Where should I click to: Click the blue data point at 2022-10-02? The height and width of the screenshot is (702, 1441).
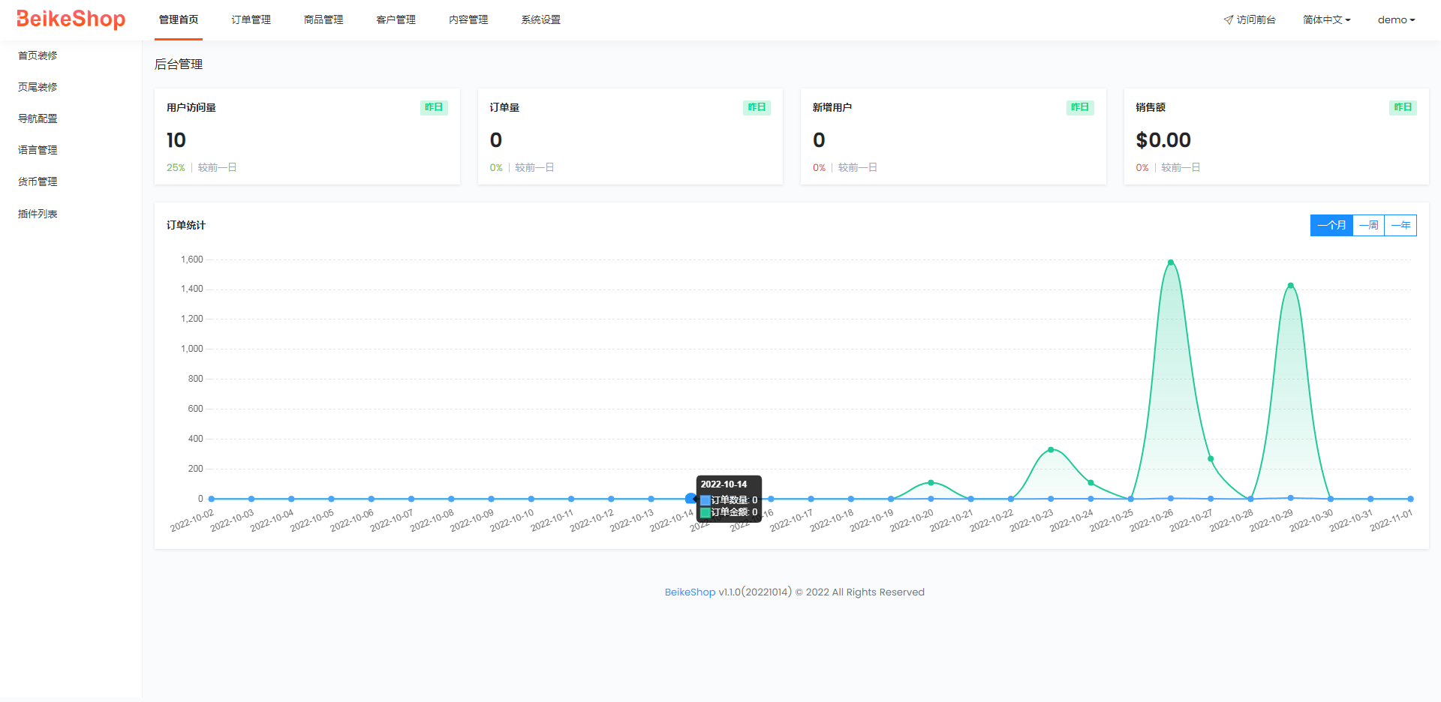212,499
